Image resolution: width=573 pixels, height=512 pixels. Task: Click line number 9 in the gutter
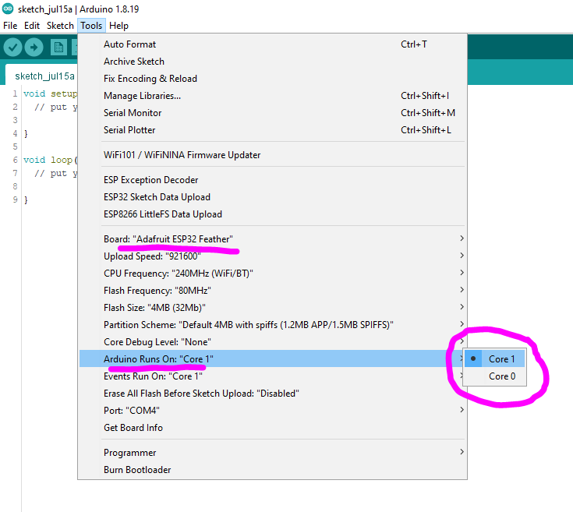15,200
